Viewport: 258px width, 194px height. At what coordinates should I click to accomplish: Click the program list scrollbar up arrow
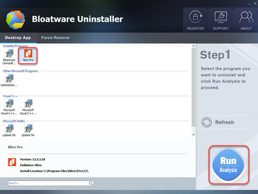(193, 46)
